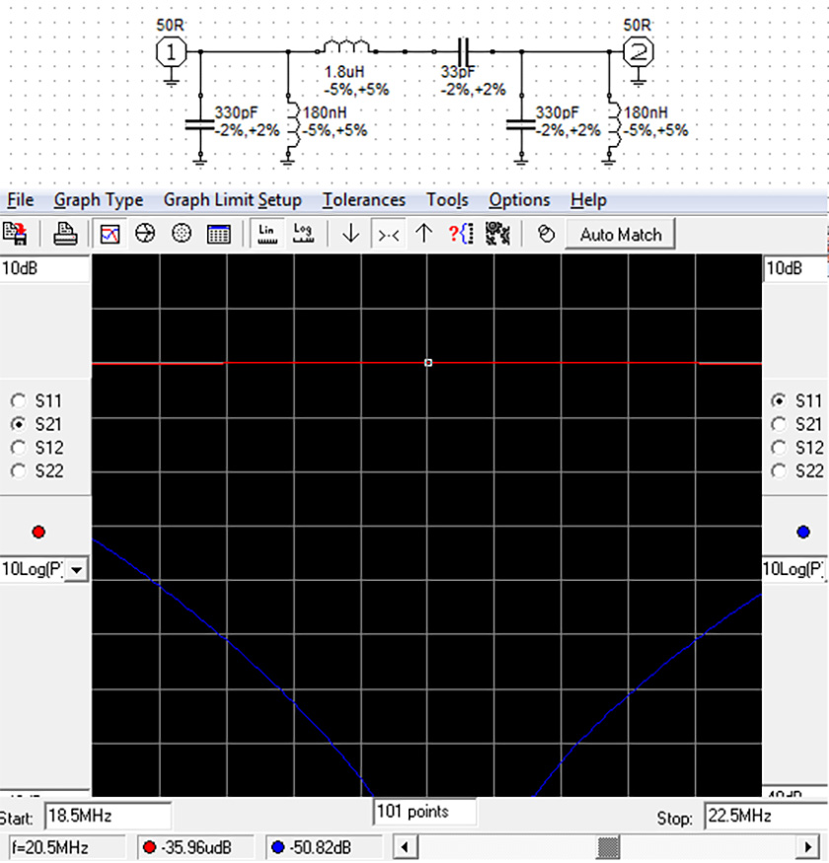
Task: Open the Tools menu
Action: pyautogui.click(x=447, y=200)
